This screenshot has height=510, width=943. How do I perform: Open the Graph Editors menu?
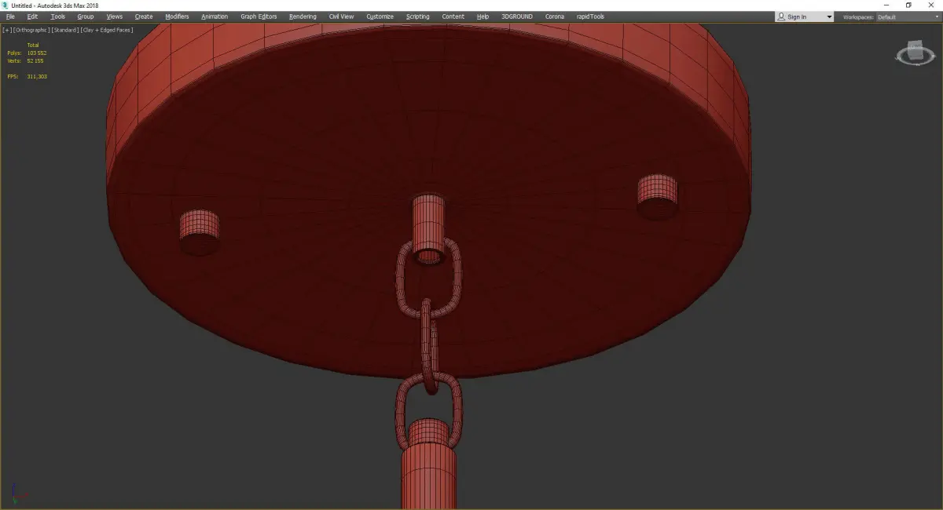click(x=259, y=16)
